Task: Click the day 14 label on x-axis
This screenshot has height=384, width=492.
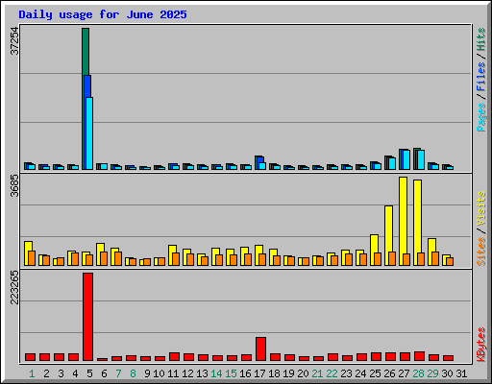Action: [216, 373]
